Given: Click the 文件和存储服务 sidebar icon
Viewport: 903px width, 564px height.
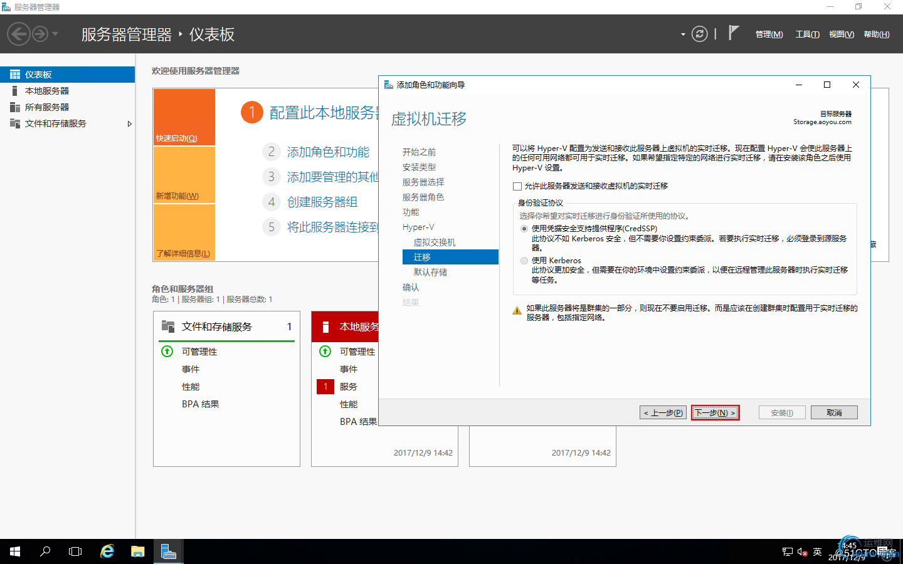Looking at the screenshot, I should coord(15,123).
